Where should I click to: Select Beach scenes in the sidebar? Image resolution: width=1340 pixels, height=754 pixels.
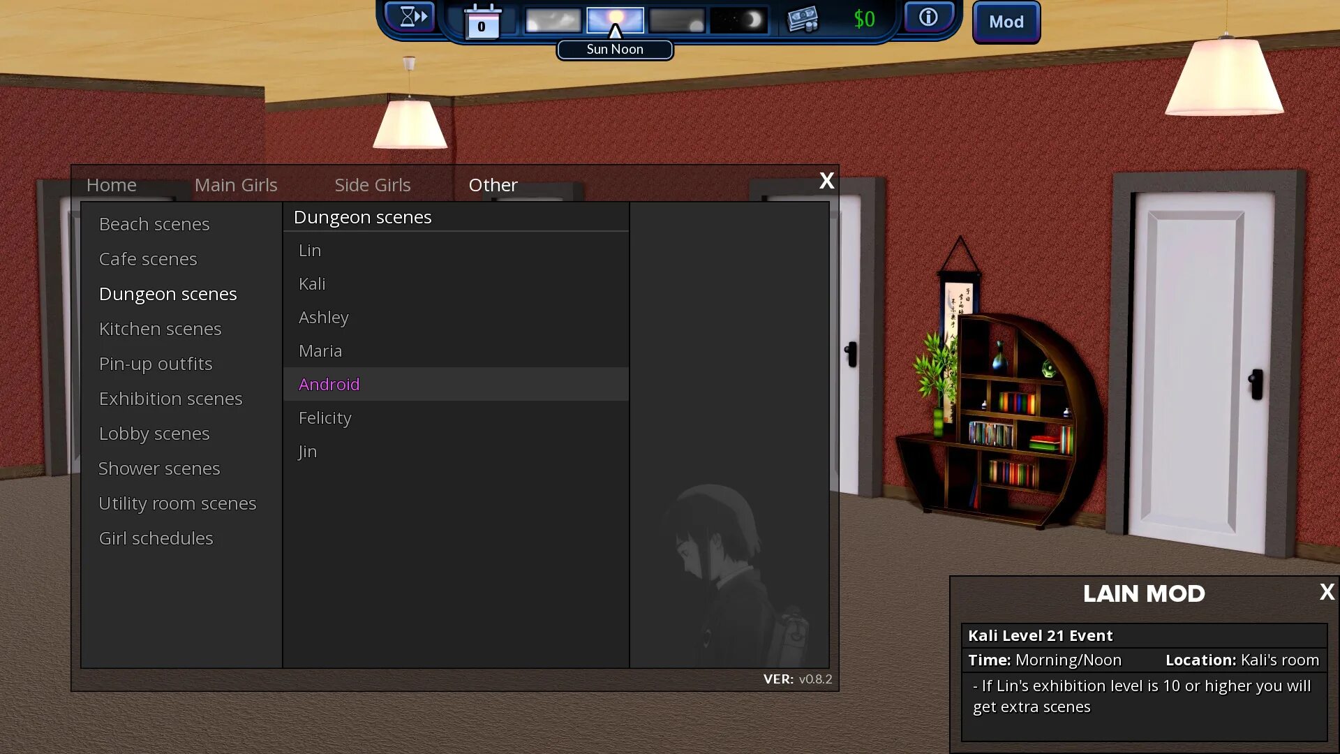(x=154, y=224)
